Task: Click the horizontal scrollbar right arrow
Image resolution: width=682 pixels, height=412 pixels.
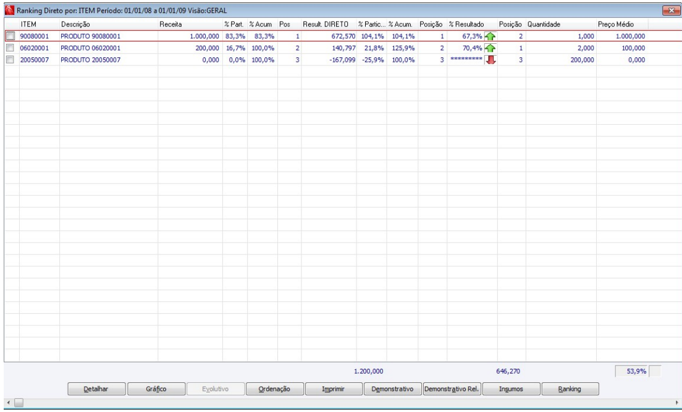Action: tap(676, 403)
